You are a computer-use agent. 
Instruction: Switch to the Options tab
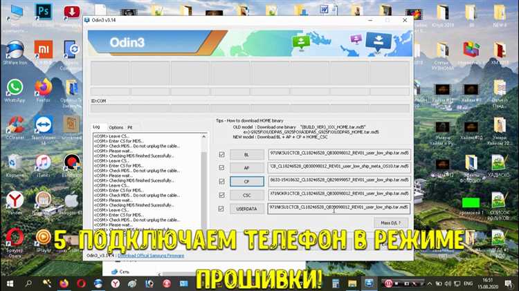[x=116, y=127]
